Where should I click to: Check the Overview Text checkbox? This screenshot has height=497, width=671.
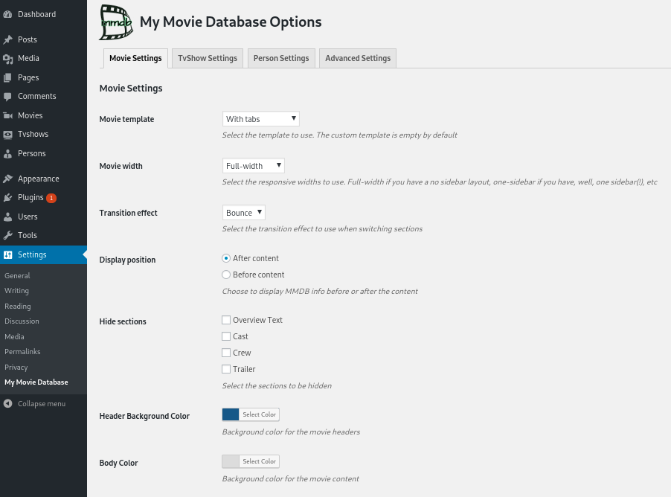click(226, 320)
